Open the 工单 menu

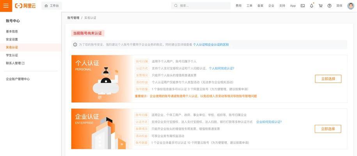(249, 6)
